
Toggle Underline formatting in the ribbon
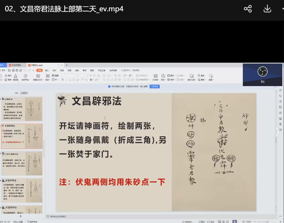tap(70, 80)
